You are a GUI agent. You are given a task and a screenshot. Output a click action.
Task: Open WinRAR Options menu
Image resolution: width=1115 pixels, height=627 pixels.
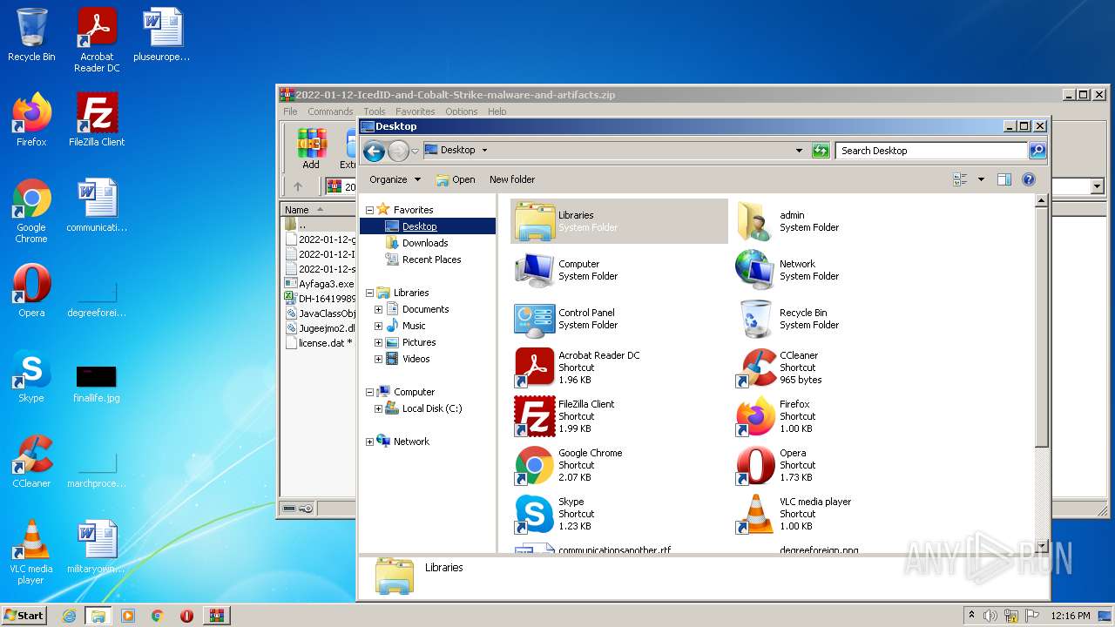point(462,111)
